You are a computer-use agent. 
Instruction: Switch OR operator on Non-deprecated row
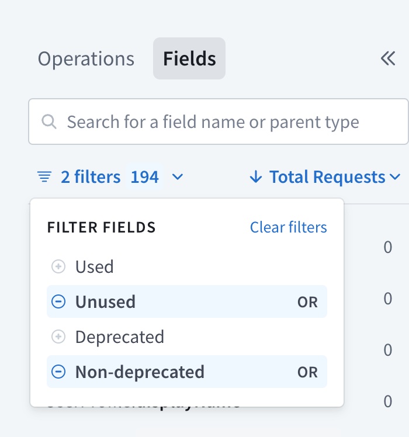click(x=307, y=372)
